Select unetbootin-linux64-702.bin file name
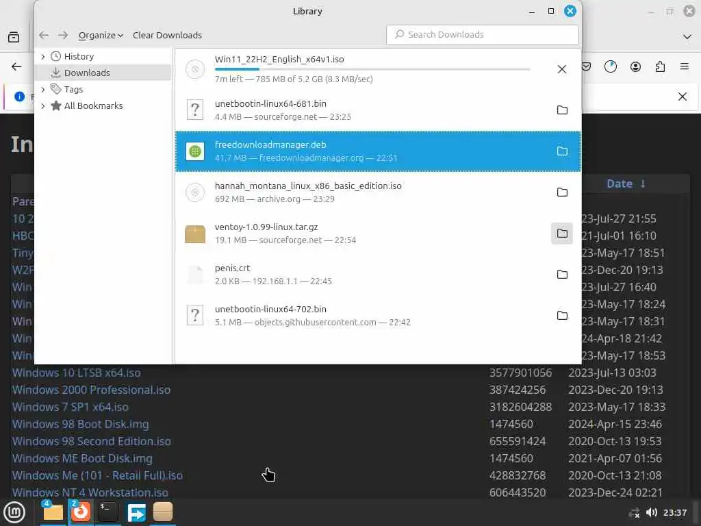The width and height of the screenshot is (701, 526). [x=270, y=310]
